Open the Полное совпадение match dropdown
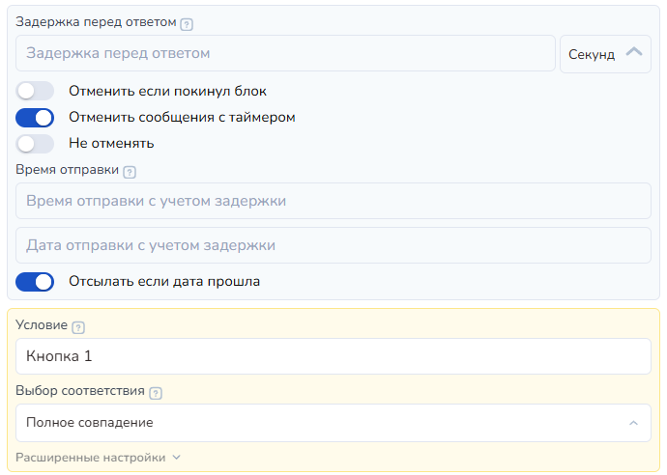This screenshot has width=667, height=475. click(333, 423)
